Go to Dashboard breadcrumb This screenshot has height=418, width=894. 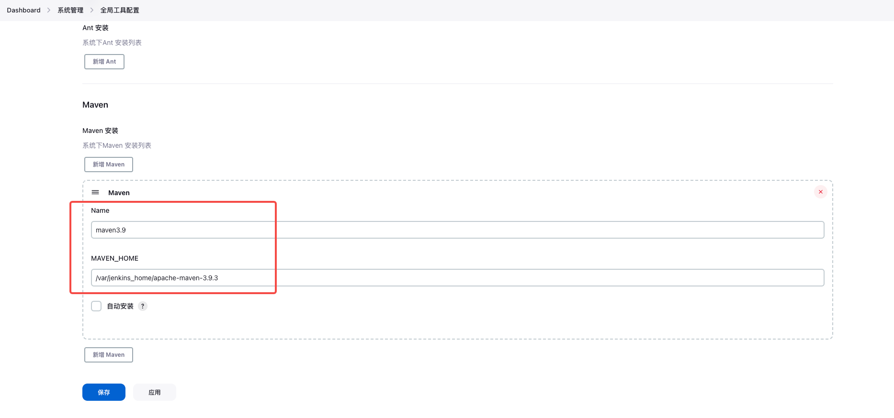pos(23,10)
